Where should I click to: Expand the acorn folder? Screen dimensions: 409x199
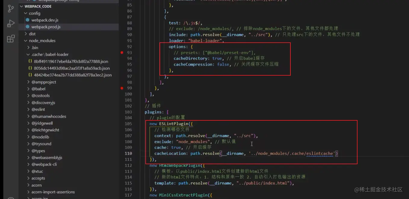[36, 185]
